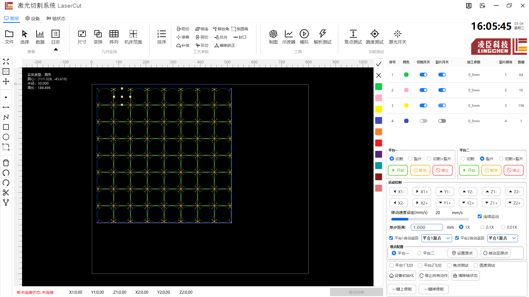Launch the 示波器 oscilloscope
The height and width of the screenshot is (297, 529).
(x=289, y=37)
